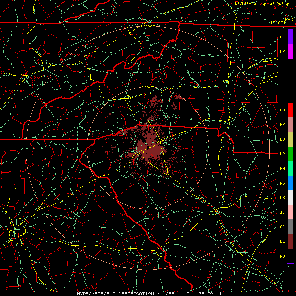The height and width of the screenshot is (296, 296).
Task: Click the UK magenta legend swatch
Action: 290,52
